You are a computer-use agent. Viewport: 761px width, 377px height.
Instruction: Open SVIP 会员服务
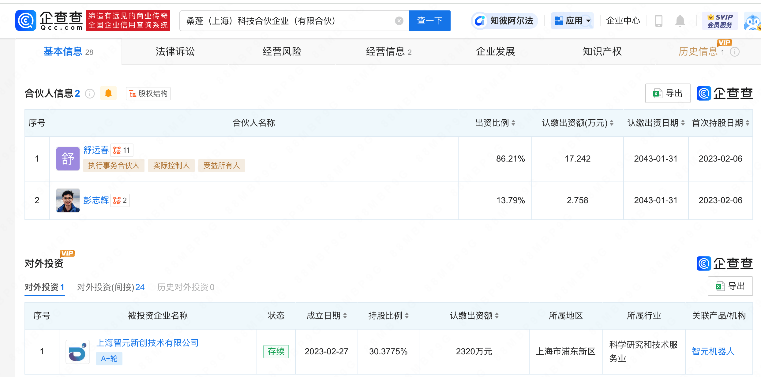[x=720, y=21]
